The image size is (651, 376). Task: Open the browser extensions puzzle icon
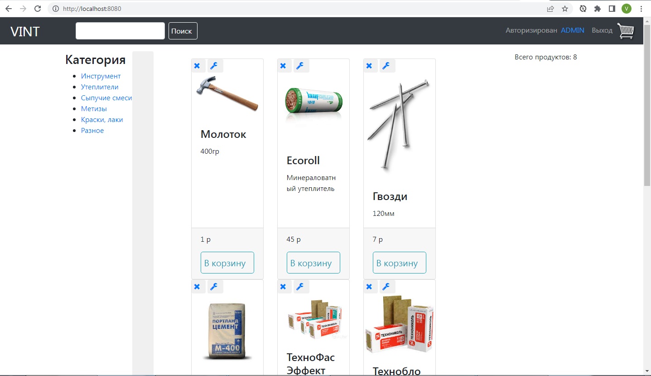click(598, 9)
